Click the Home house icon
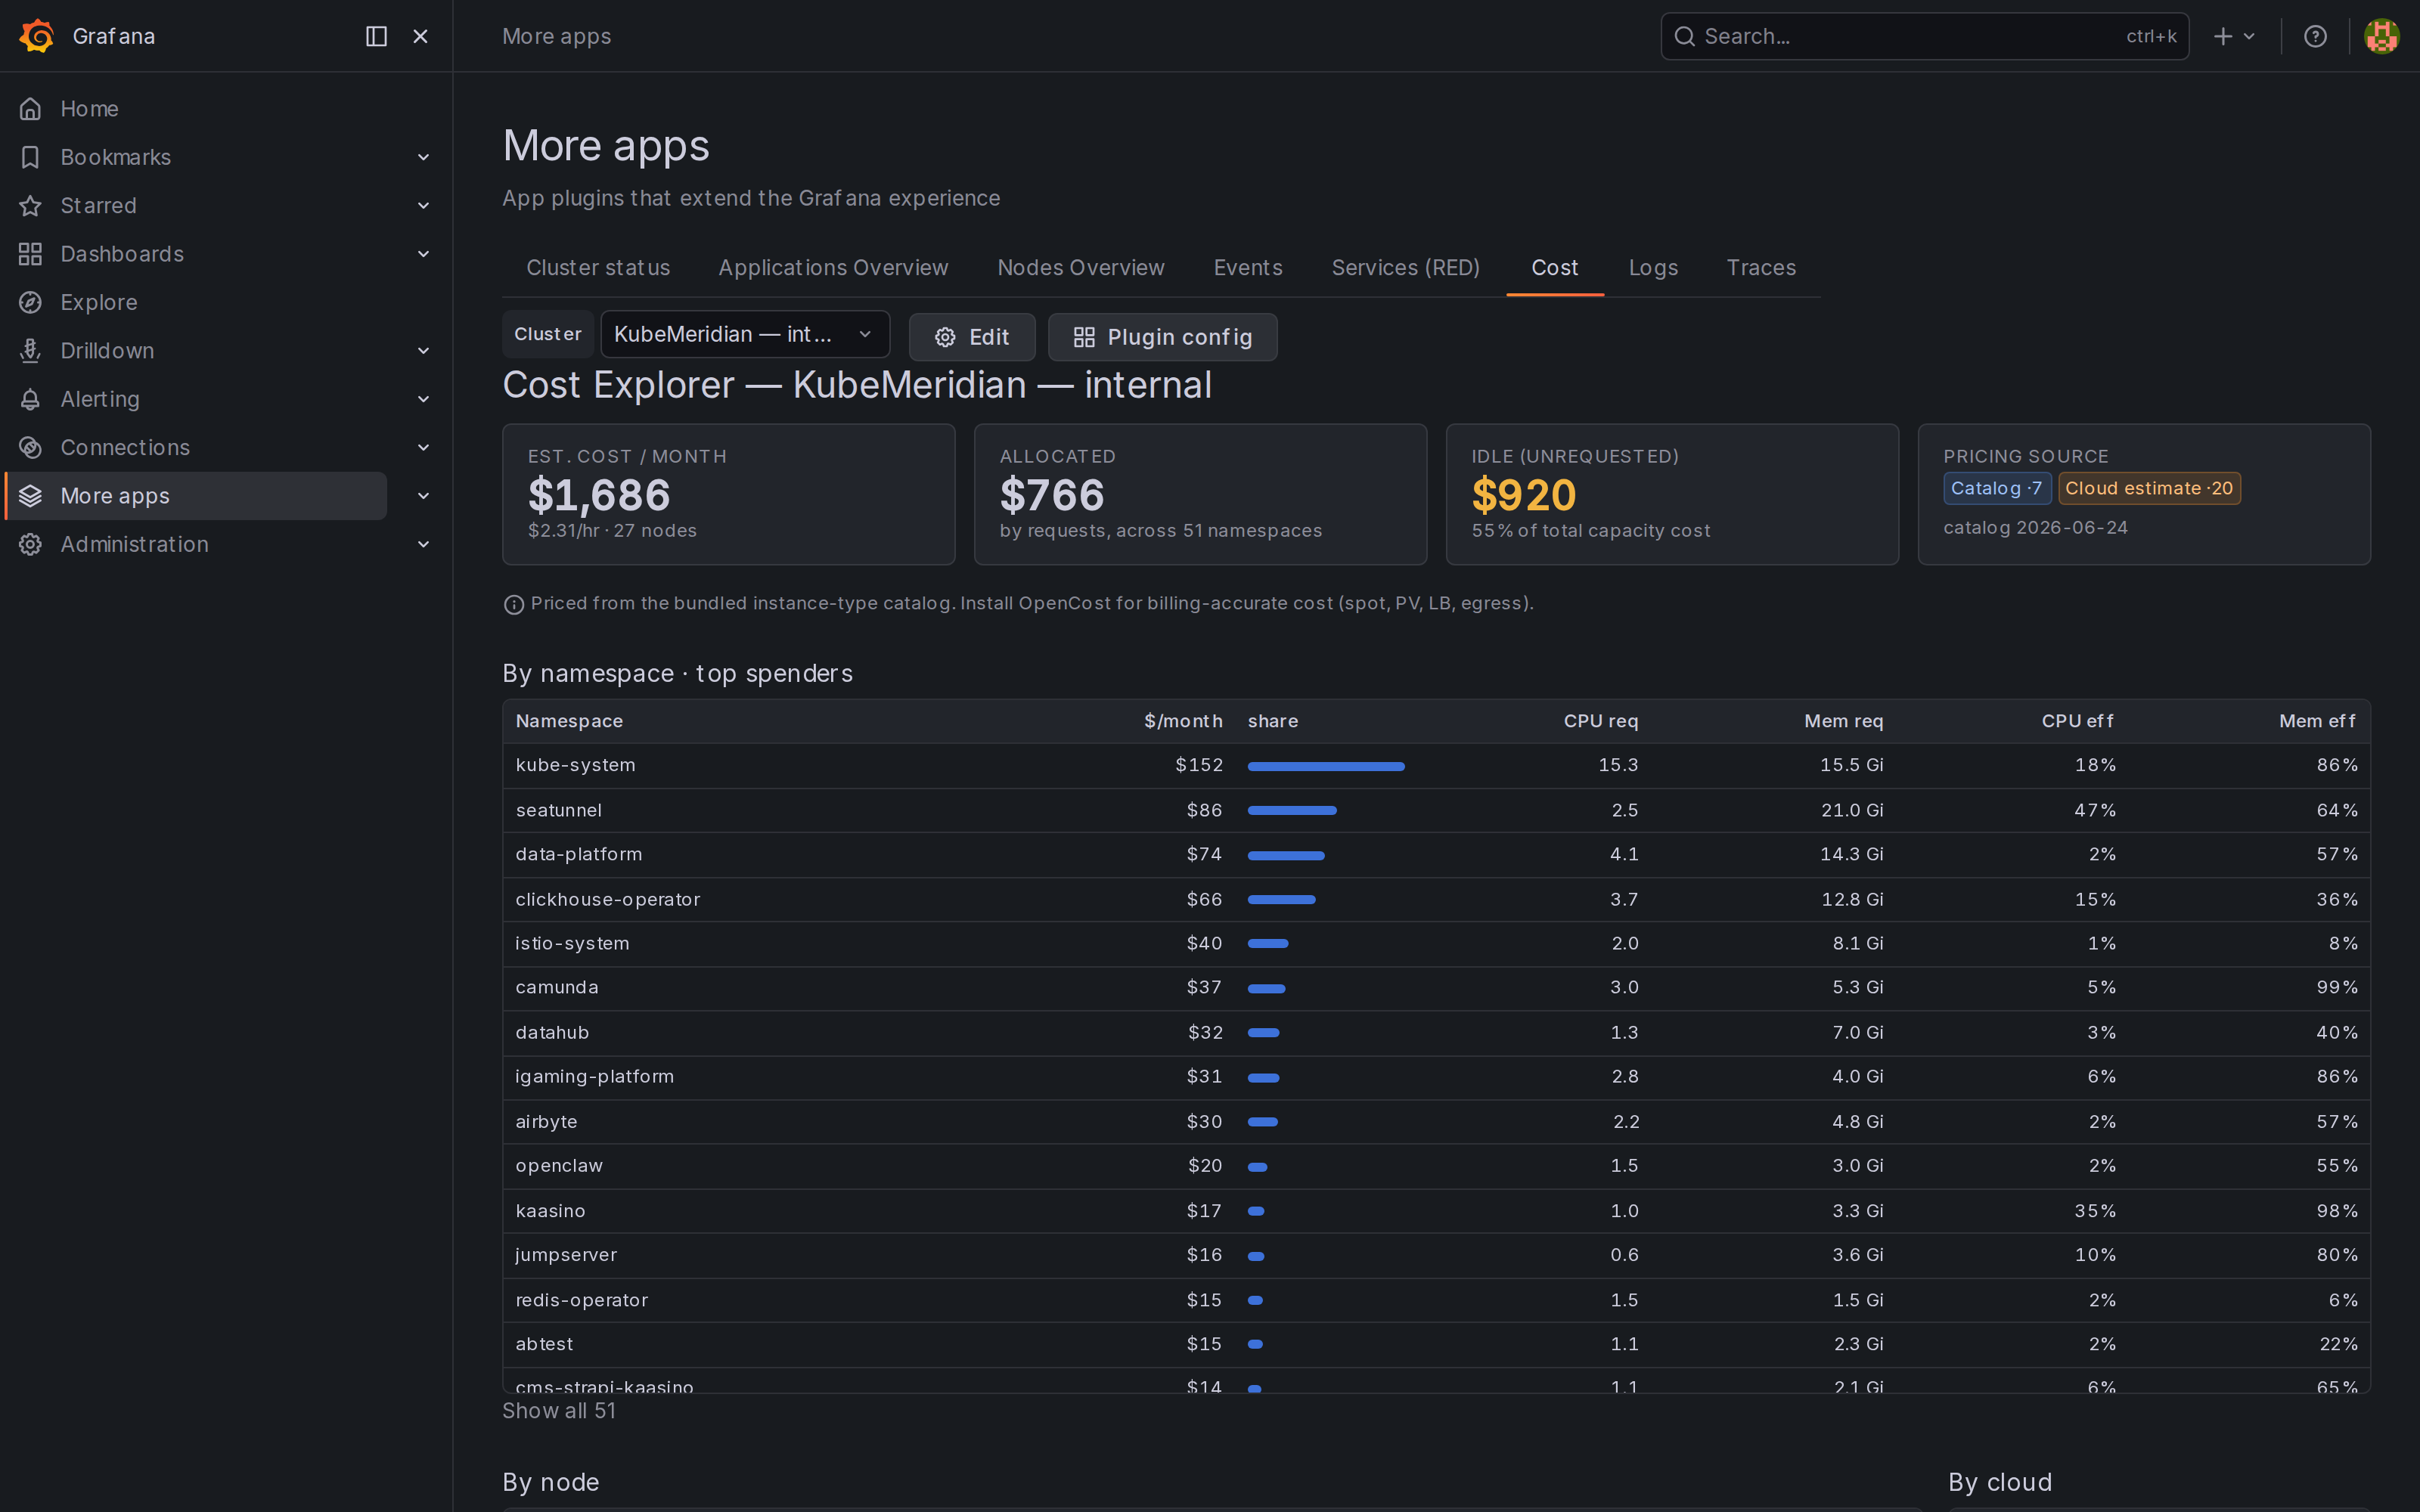 [31, 108]
